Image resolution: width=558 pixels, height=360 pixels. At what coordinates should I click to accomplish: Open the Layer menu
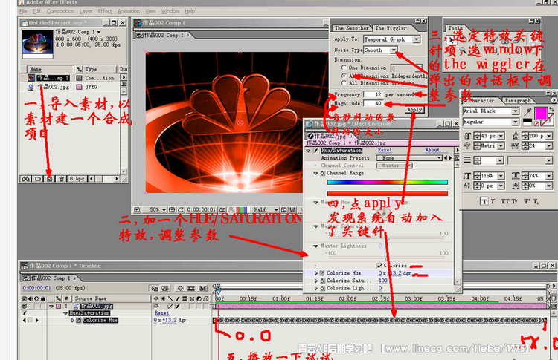coord(86,11)
